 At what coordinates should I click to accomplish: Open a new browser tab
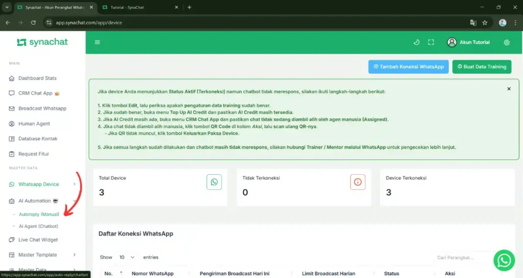[189, 7]
